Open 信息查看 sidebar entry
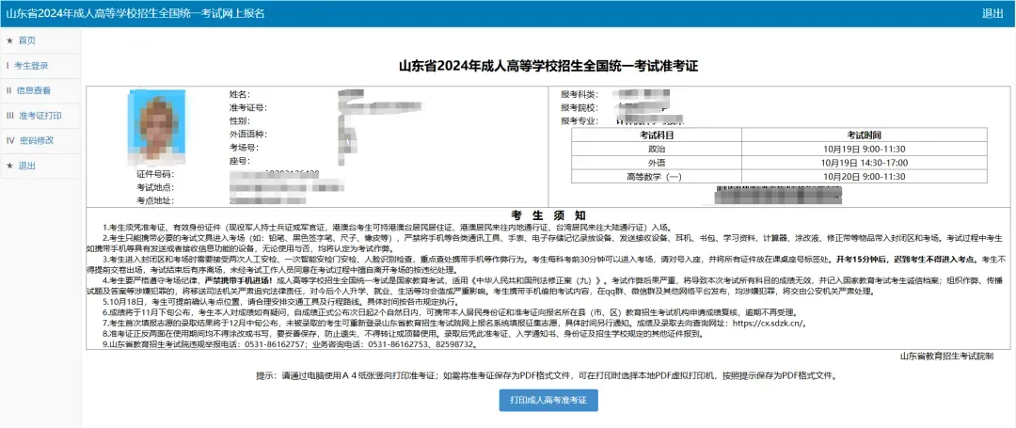Viewport: 1016px width, 428px height. pos(34,90)
